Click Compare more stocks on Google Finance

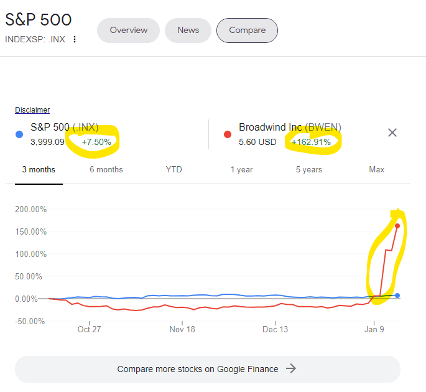(x=198, y=369)
